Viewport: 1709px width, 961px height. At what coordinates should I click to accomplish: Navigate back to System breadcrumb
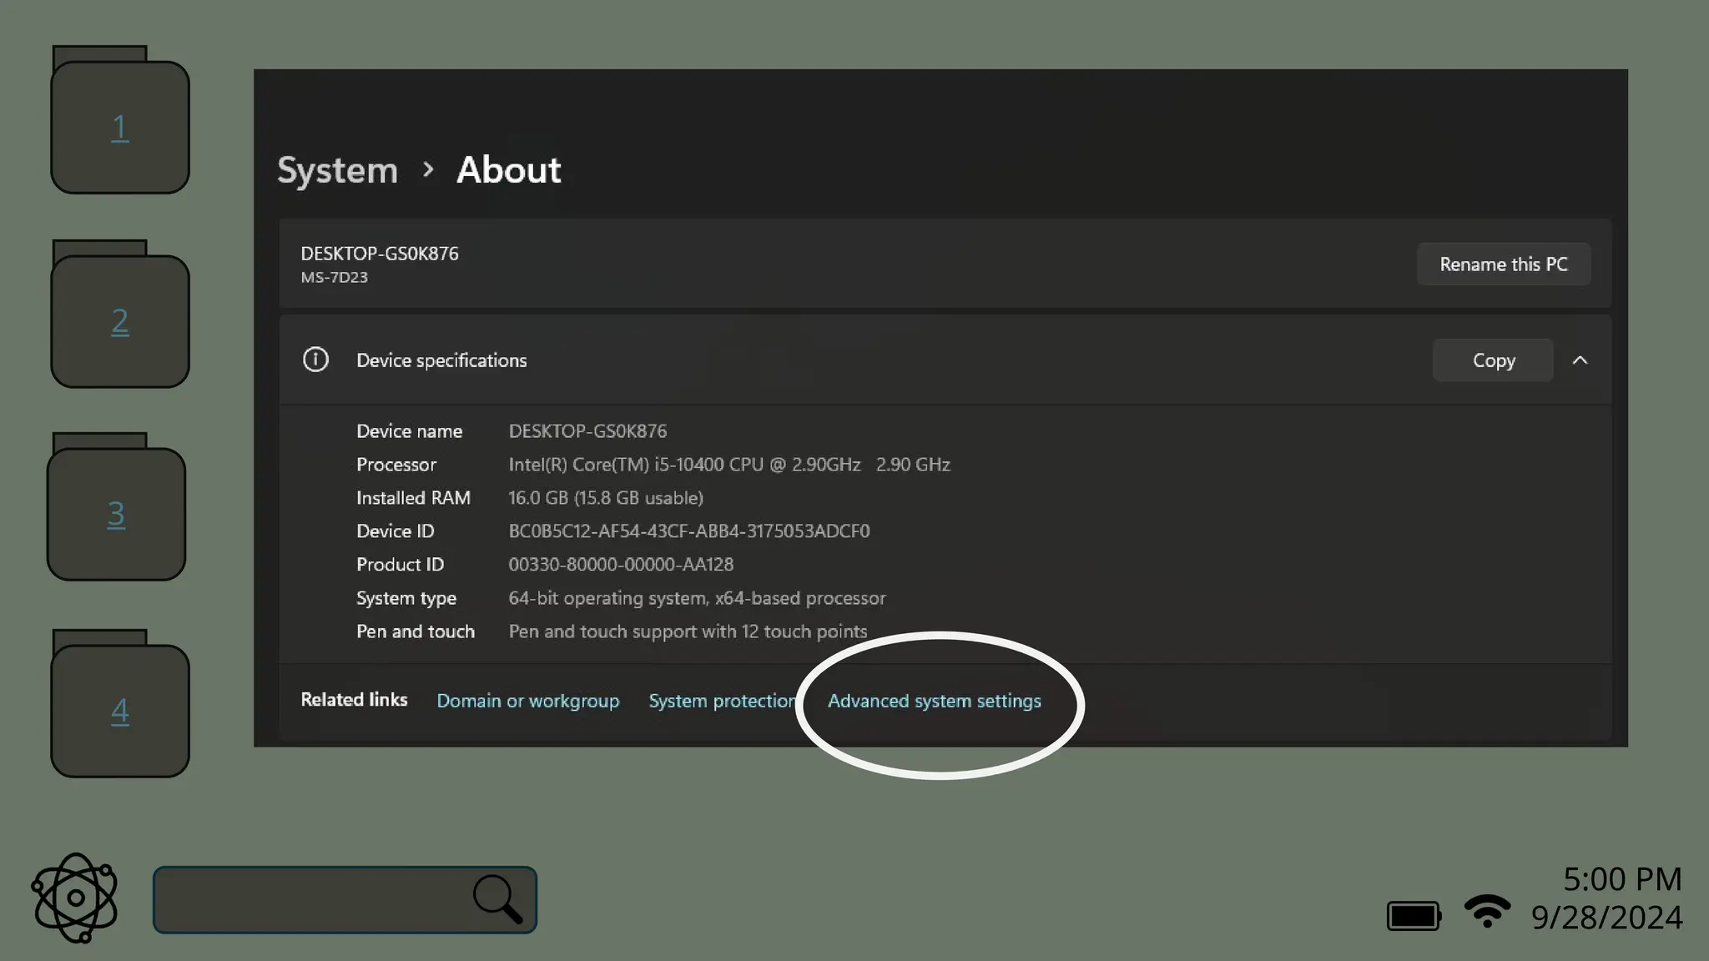[337, 170]
